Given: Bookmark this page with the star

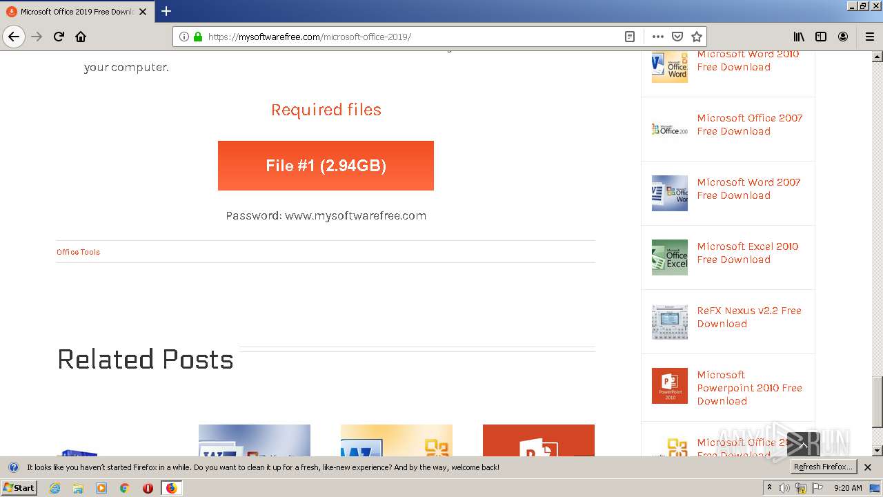Looking at the screenshot, I should click(697, 37).
